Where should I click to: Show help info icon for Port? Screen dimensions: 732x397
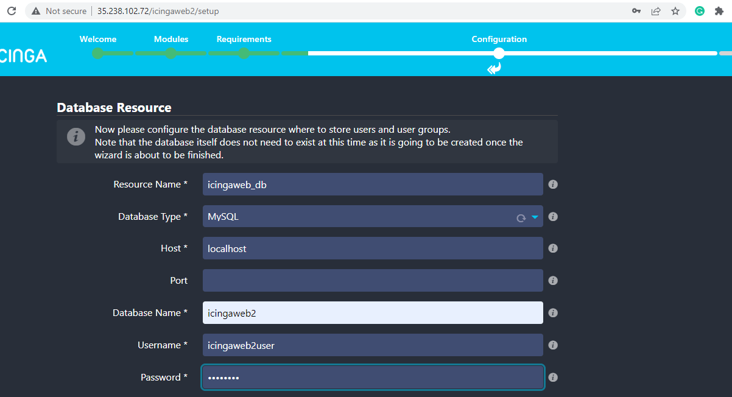click(x=553, y=281)
